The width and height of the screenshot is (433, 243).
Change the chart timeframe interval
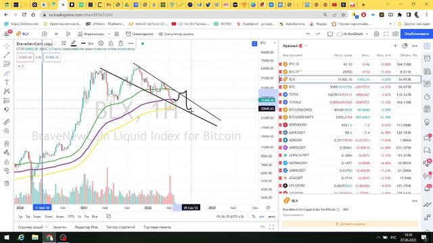[x=56, y=34]
